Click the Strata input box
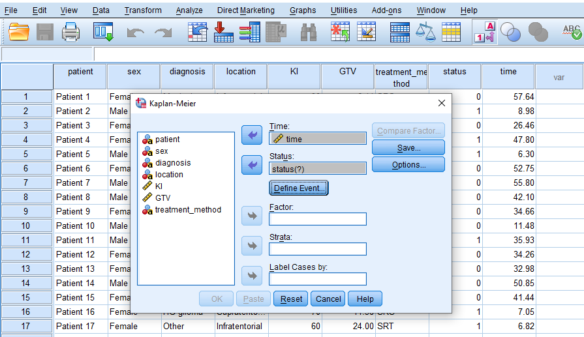 318,249
